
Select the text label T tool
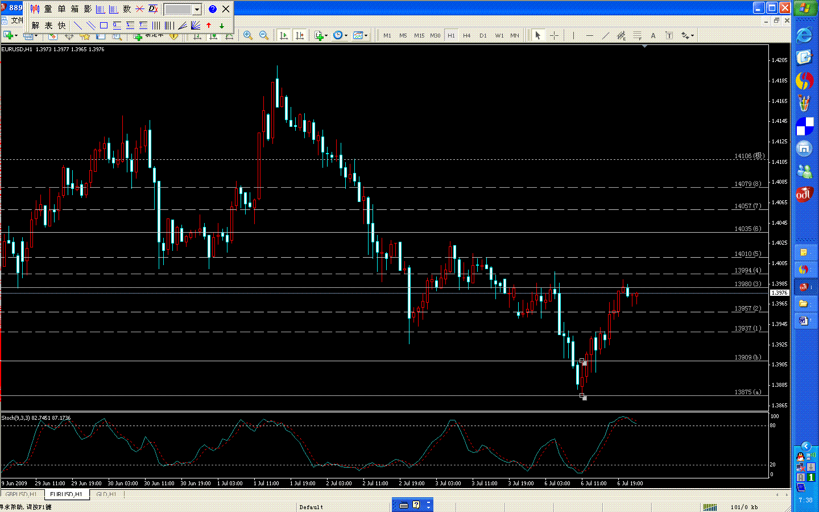pyautogui.click(x=669, y=35)
